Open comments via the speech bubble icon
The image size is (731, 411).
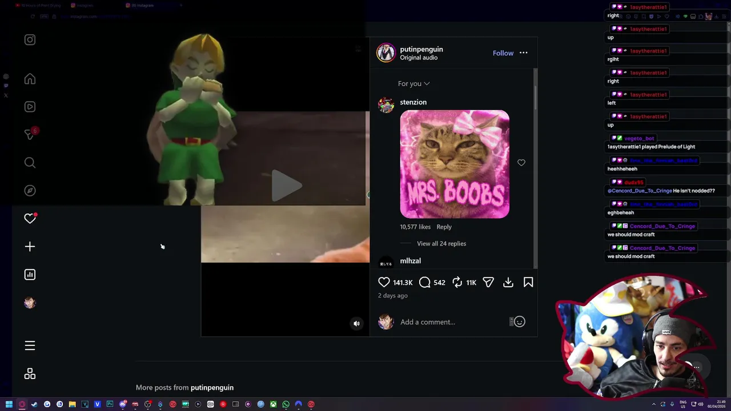425,282
